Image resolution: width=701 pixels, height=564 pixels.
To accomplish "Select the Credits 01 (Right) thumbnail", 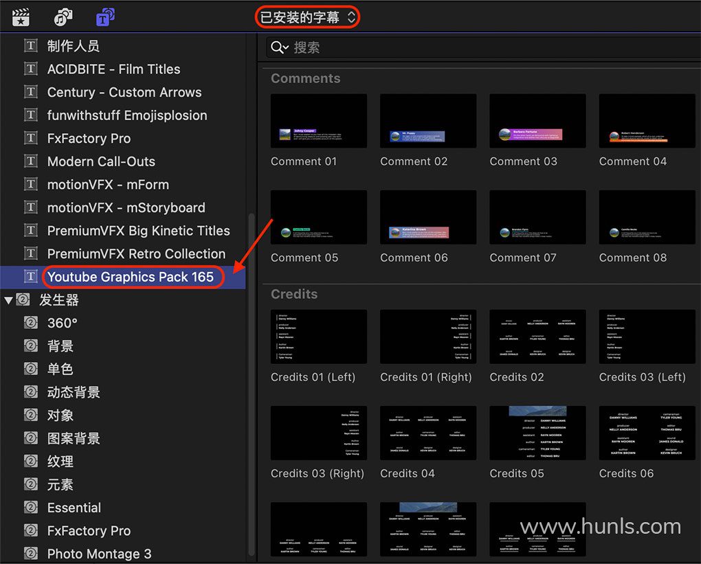I will 428,337.
